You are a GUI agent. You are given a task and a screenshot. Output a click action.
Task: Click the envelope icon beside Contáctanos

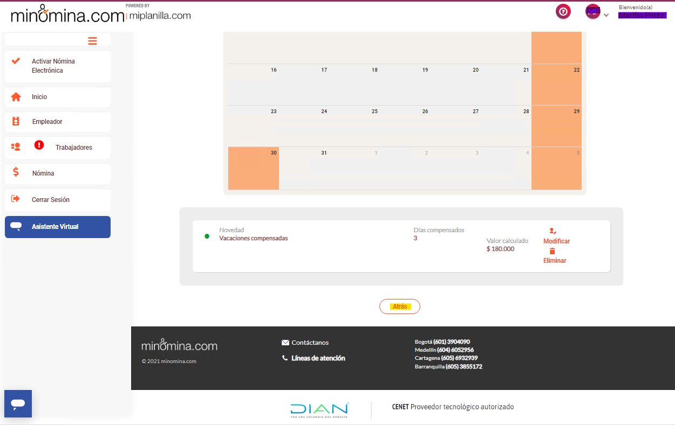pyautogui.click(x=285, y=343)
